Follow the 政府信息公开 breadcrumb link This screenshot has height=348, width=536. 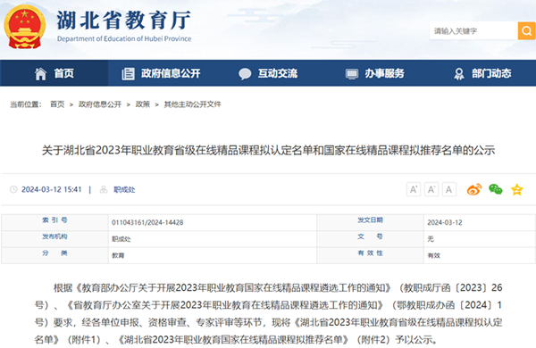coord(100,104)
